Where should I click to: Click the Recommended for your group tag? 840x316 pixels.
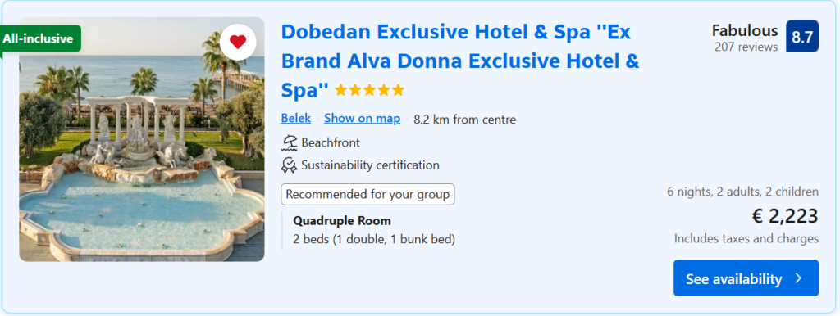[x=367, y=195]
